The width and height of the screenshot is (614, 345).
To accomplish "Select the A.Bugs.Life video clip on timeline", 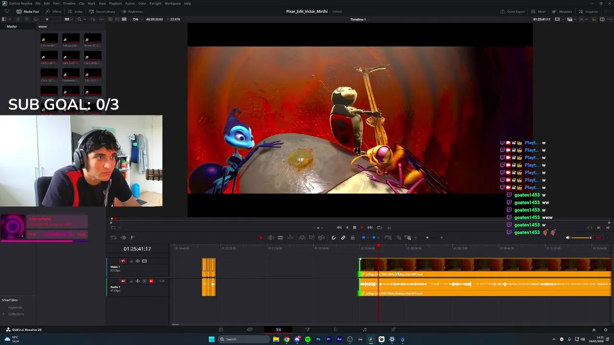I will click(485, 267).
